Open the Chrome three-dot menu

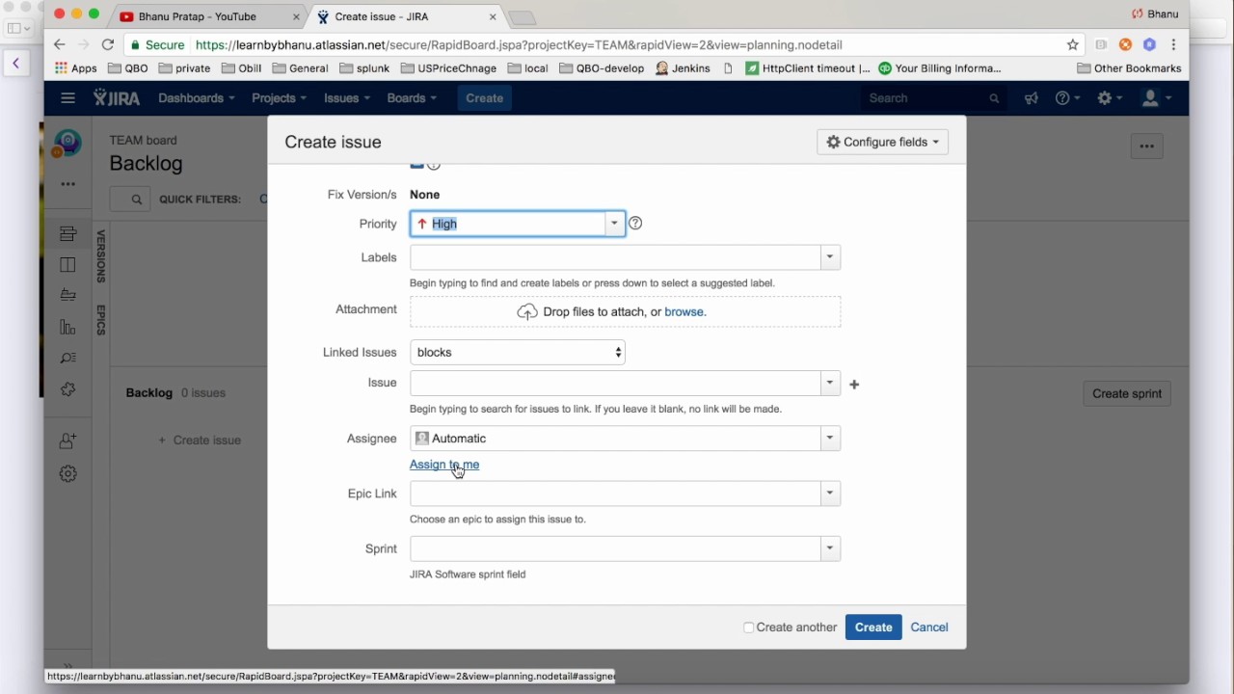(1173, 44)
